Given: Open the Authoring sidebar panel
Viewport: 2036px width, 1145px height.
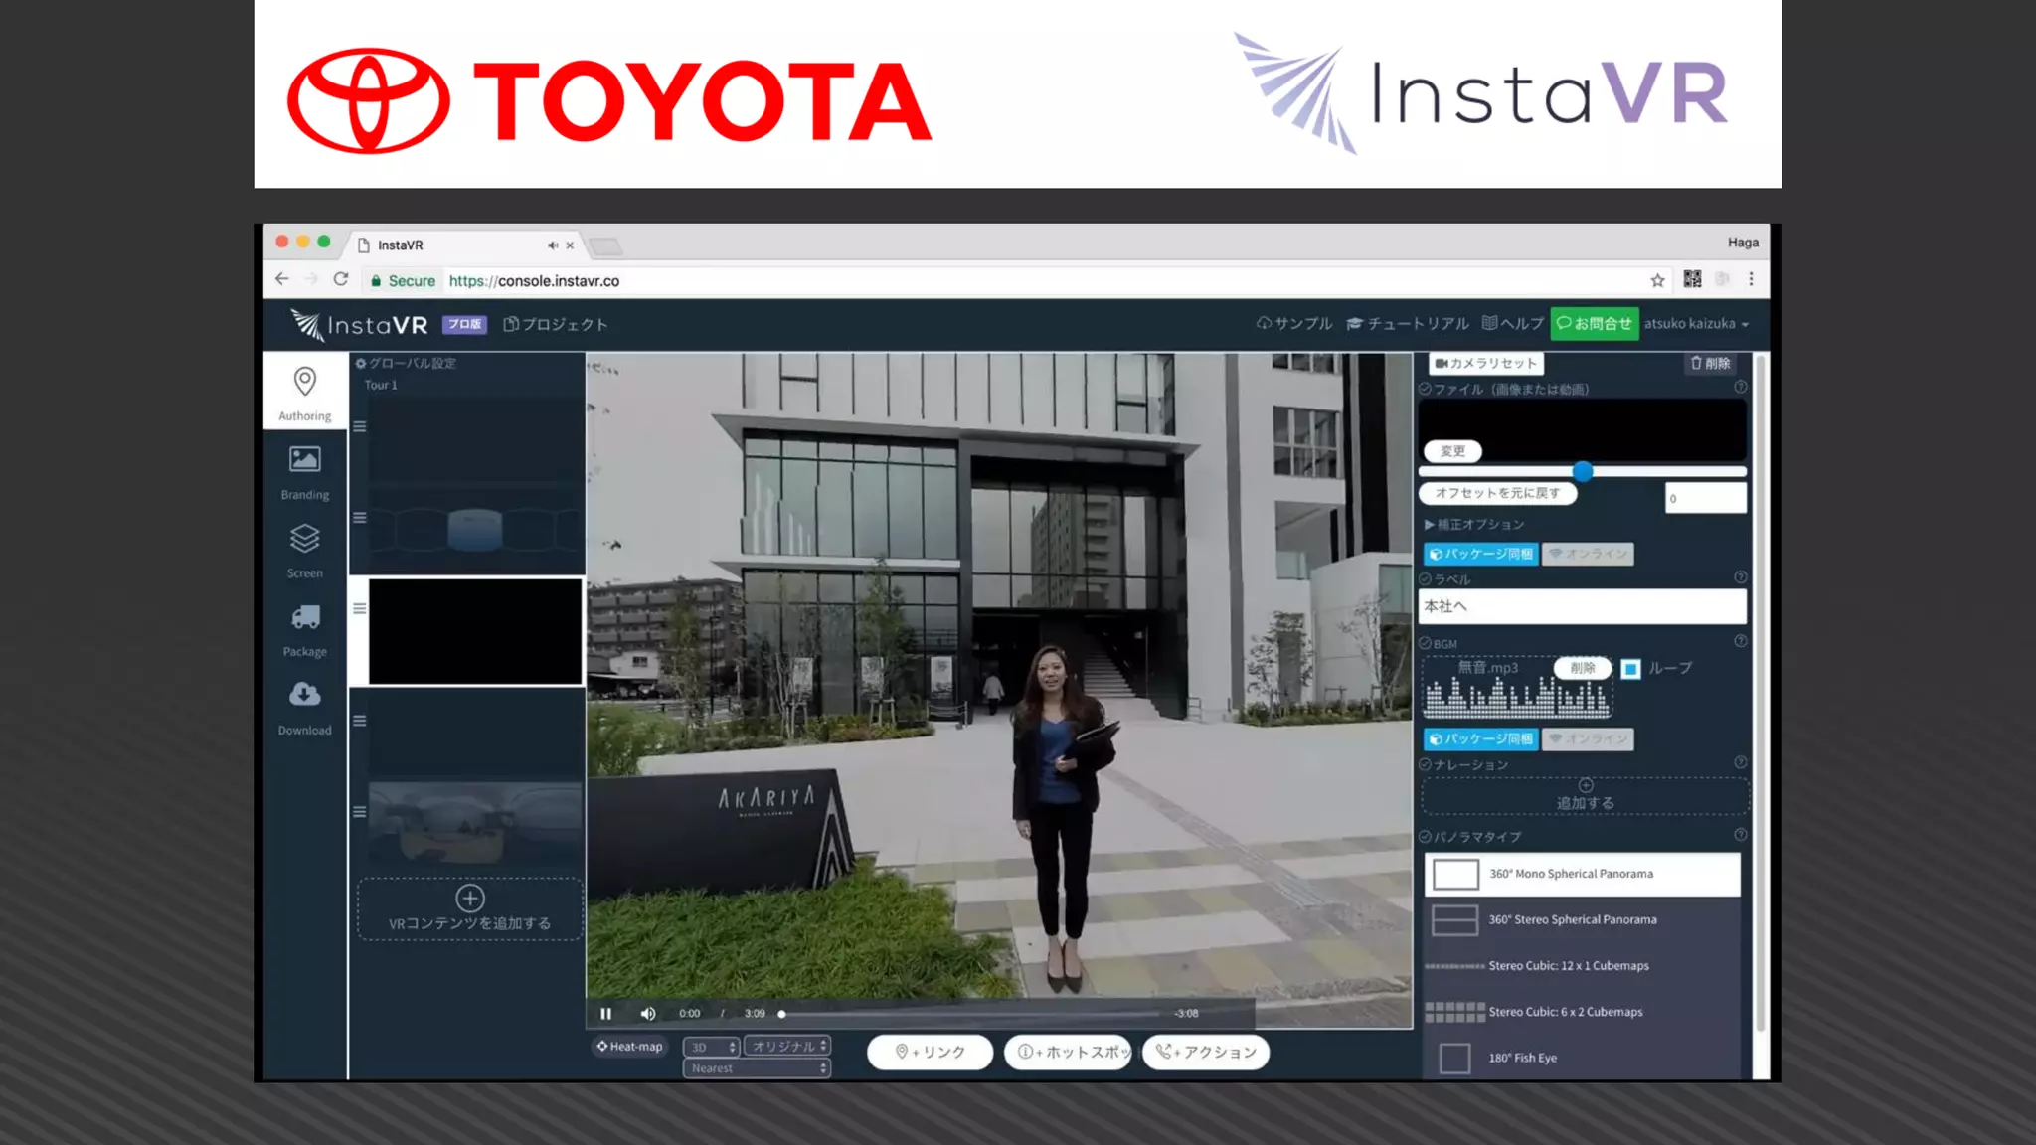Looking at the screenshot, I should [304, 393].
